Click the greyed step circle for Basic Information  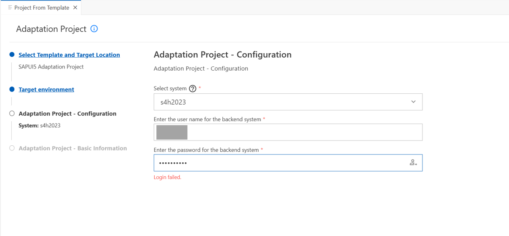(x=12, y=148)
